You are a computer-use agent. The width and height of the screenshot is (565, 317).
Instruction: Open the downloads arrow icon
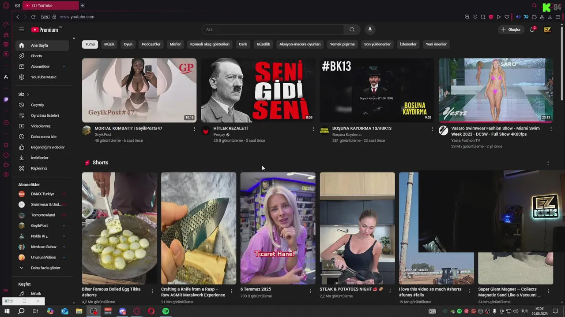pos(550,17)
